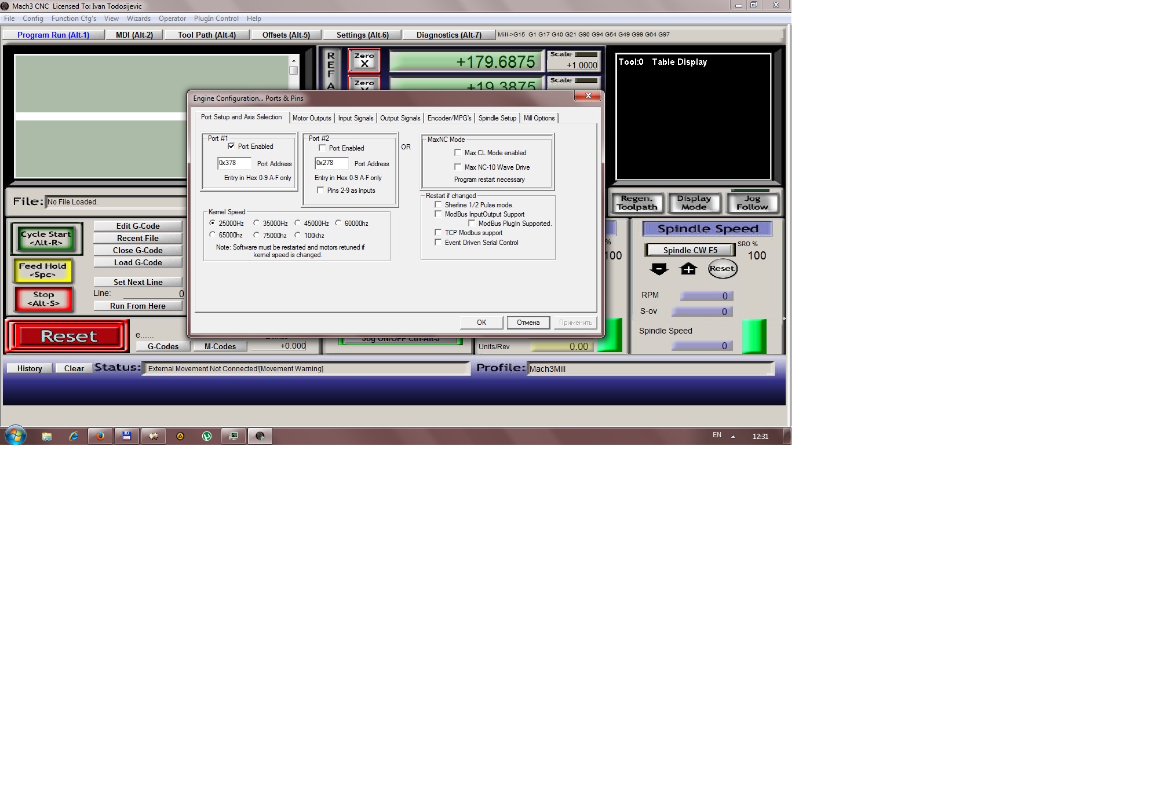Open Firefox from the taskbar
Image resolution: width=1171 pixels, height=787 pixels.
[x=100, y=436]
